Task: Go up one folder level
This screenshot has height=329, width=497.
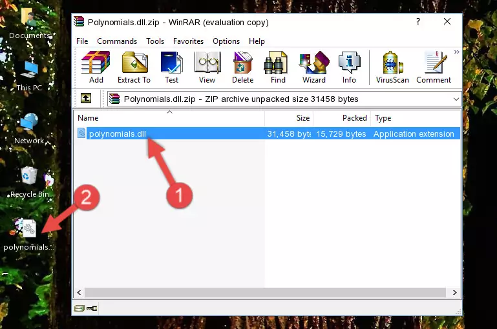Action: click(x=86, y=99)
